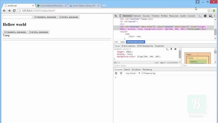This screenshot has width=218, height=123.
Task: Click the Find in Styles field
Action: (147, 66)
